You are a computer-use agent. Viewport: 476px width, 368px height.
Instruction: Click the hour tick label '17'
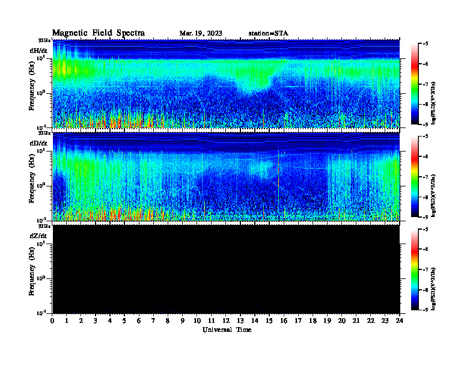click(x=298, y=320)
